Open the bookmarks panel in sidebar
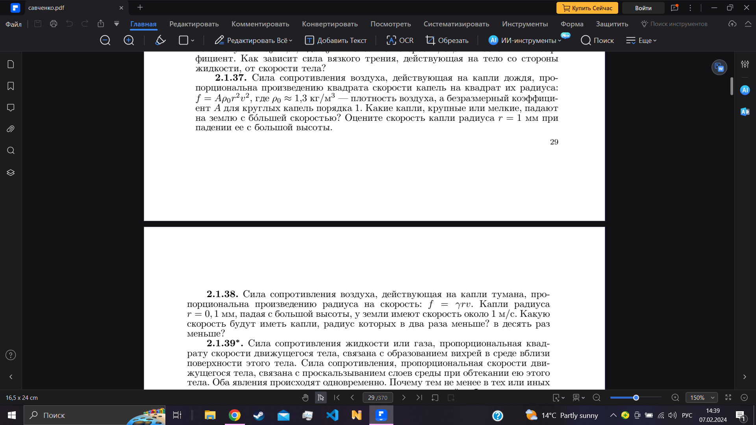This screenshot has width=756, height=425. (11, 86)
